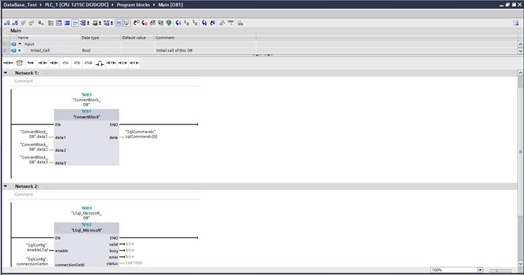Click the LSql_Microsoft block header
This screenshot has height=275, width=524.
[86, 230]
